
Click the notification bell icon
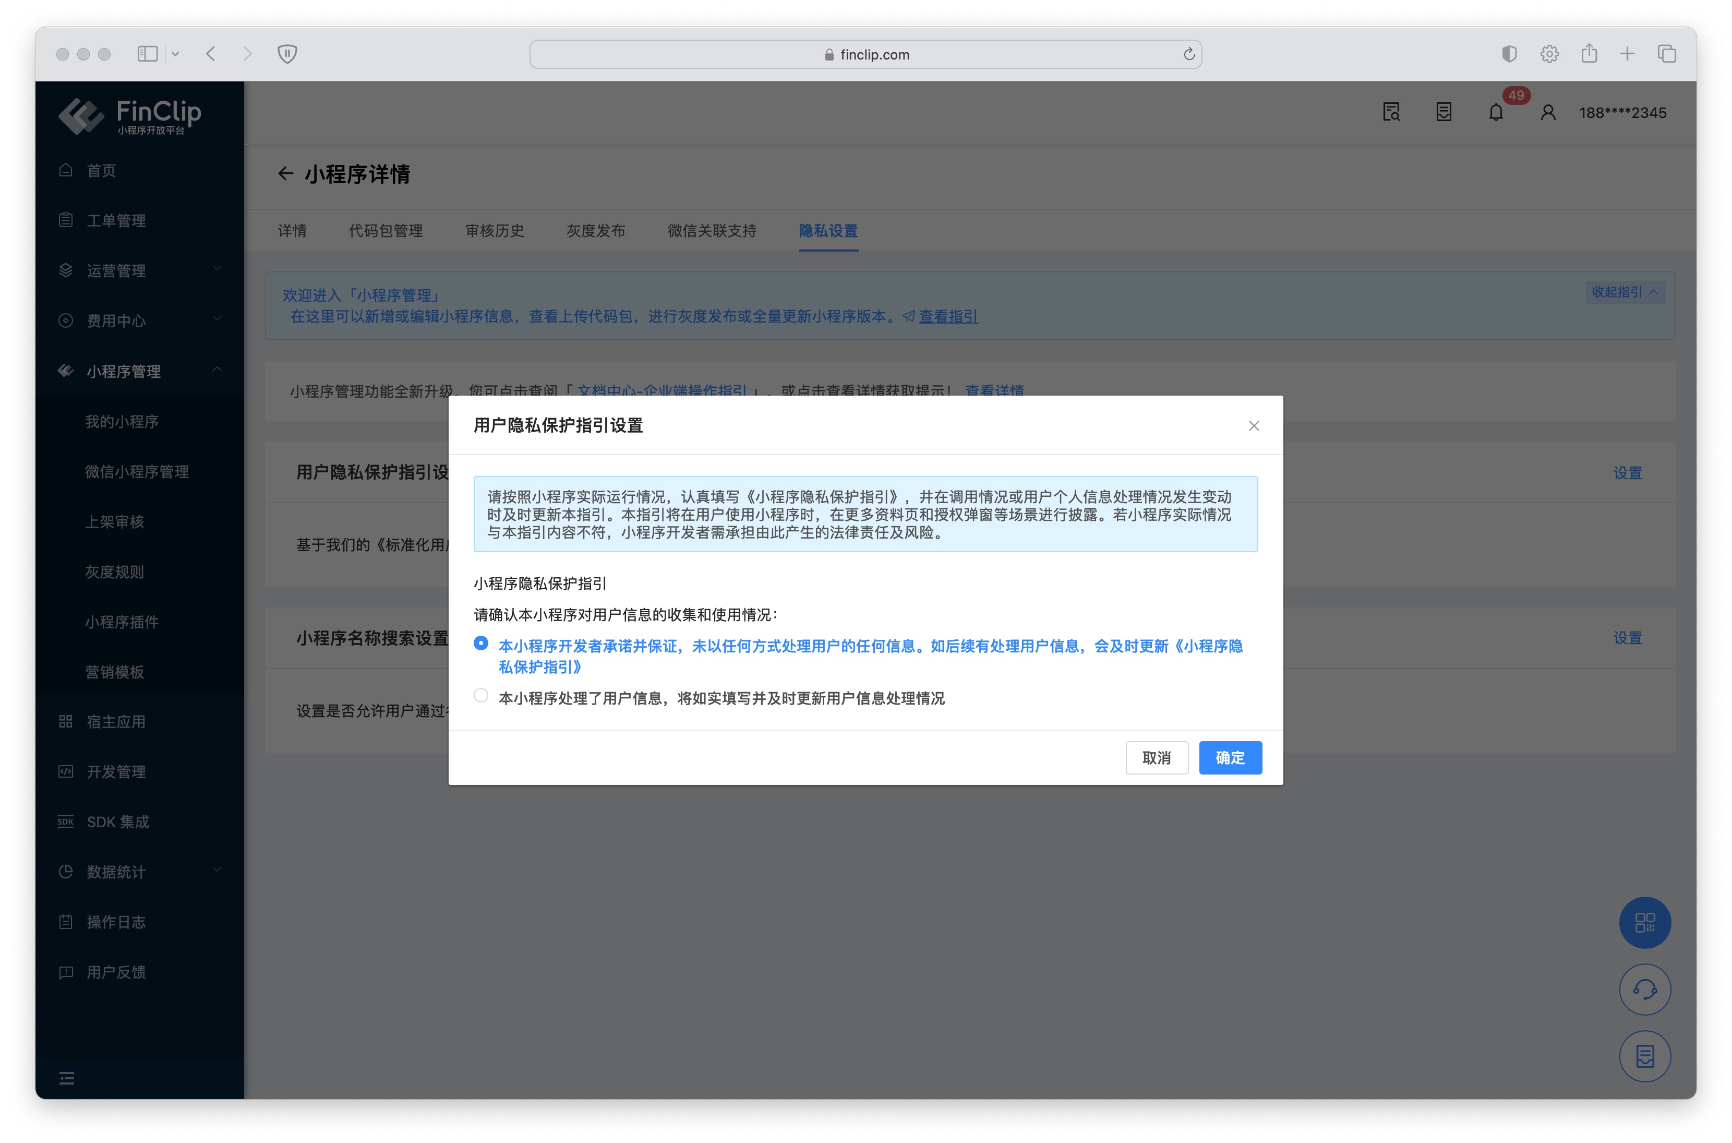1496,113
